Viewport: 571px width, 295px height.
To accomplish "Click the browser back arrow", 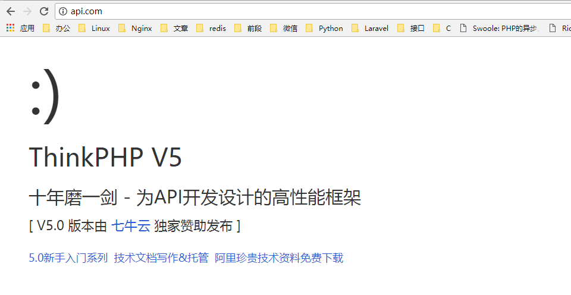I will click(x=11, y=11).
